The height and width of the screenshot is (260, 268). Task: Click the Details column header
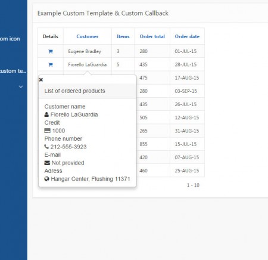[51, 36]
